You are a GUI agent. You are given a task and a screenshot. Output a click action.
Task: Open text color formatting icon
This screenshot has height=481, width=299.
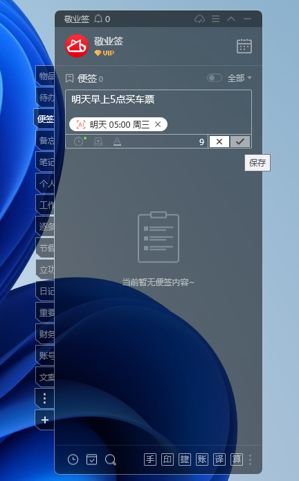117,142
